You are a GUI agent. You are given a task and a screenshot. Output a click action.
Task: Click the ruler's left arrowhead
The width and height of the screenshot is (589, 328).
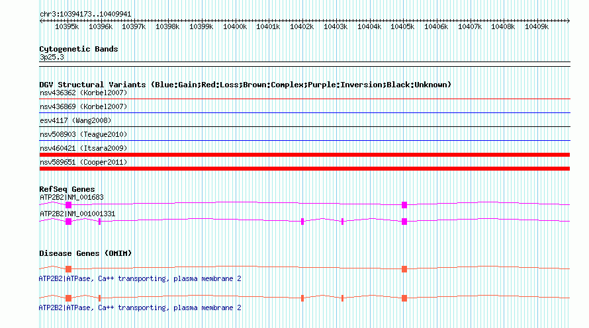tap(41, 21)
